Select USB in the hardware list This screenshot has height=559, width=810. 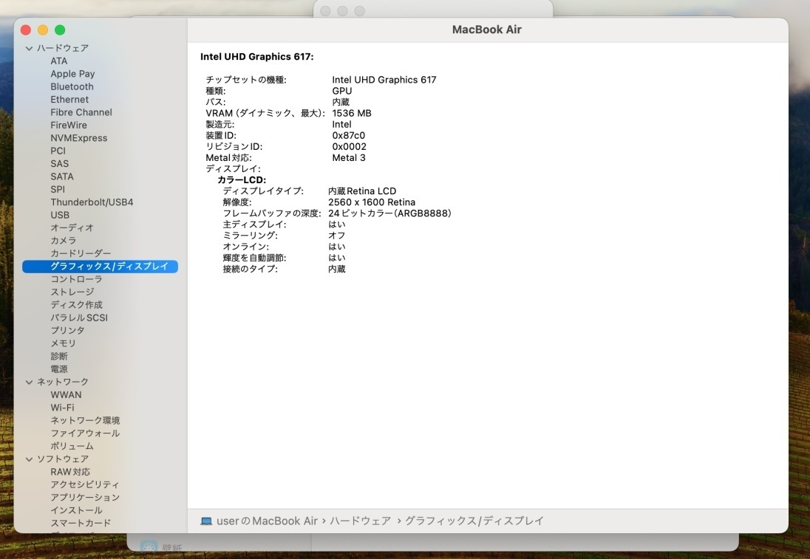click(x=60, y=215)
